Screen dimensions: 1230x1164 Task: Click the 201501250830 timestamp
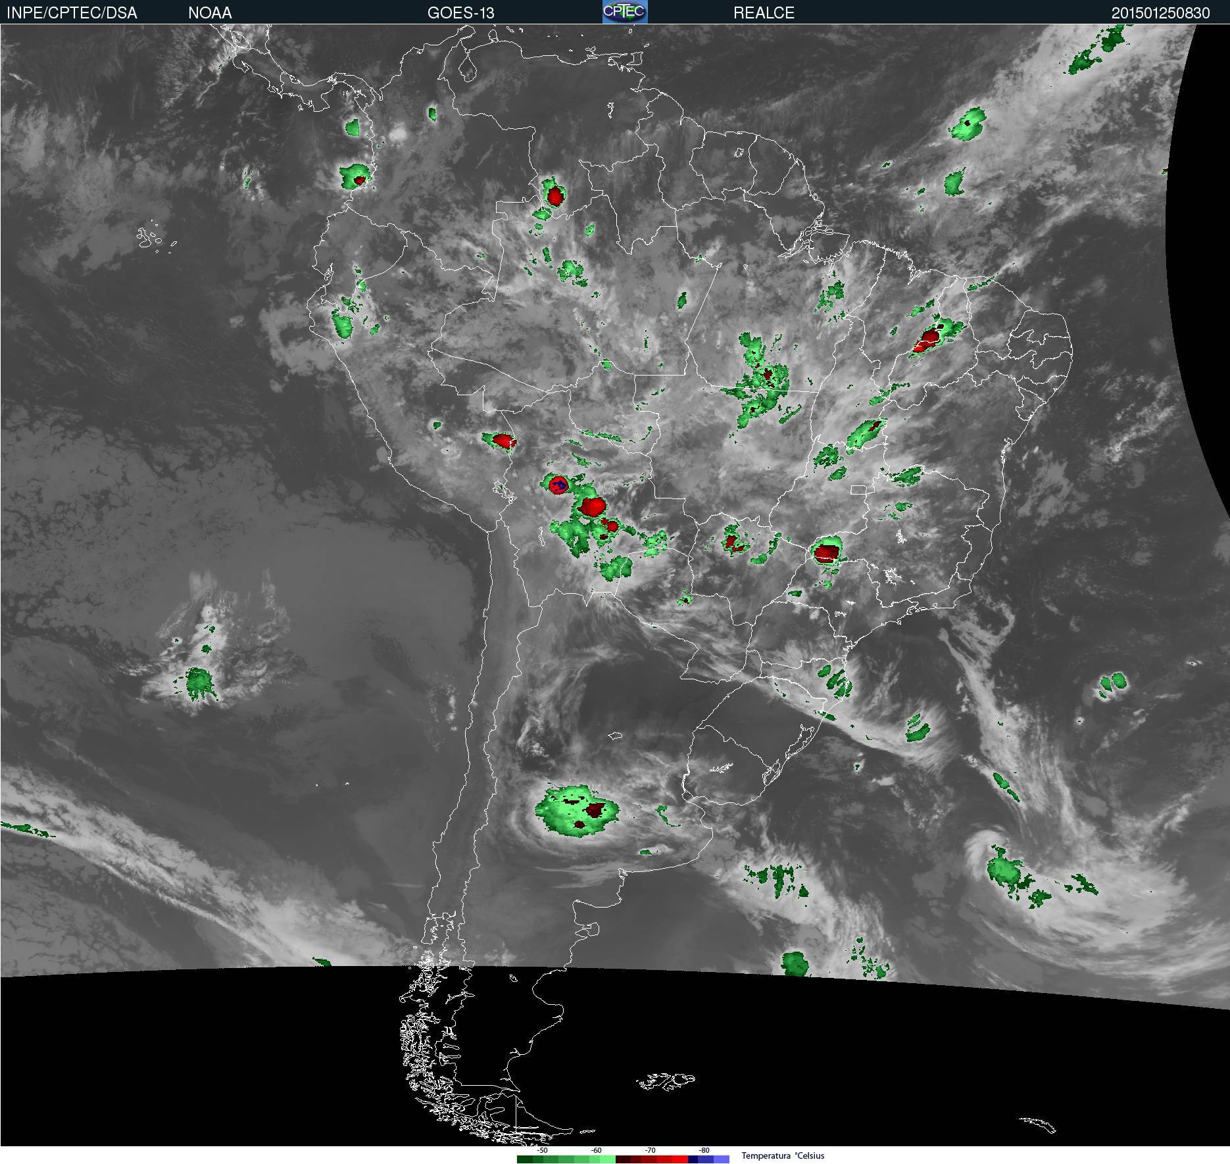pyautogui.click(x=1160, y=12)
